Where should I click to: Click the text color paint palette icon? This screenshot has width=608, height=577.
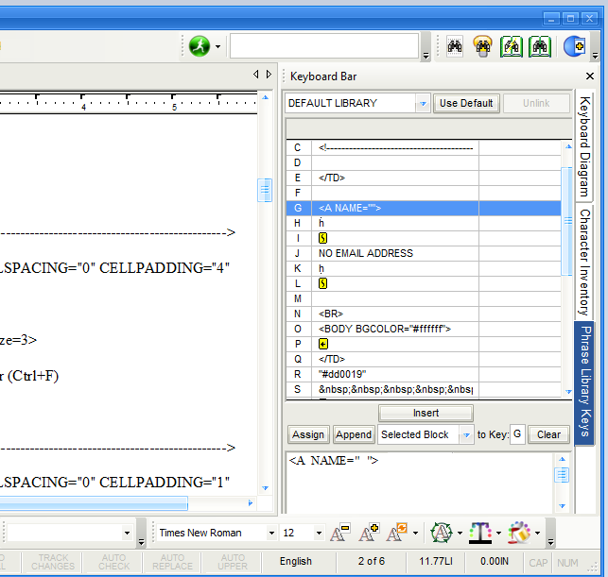click(519, 534)
